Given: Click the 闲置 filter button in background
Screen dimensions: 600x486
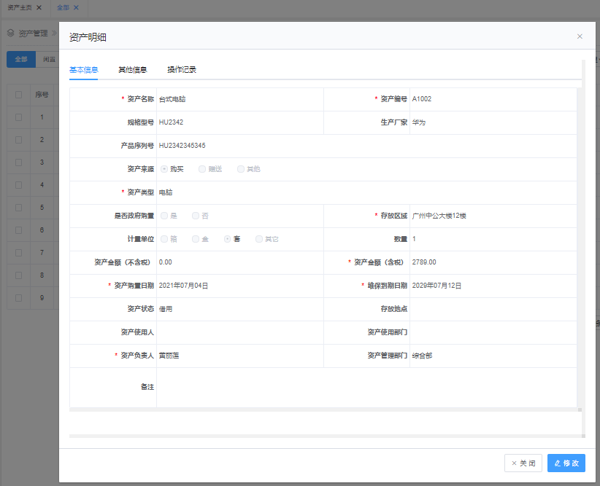Looking at the screenshot, I should tap(49, 59).
